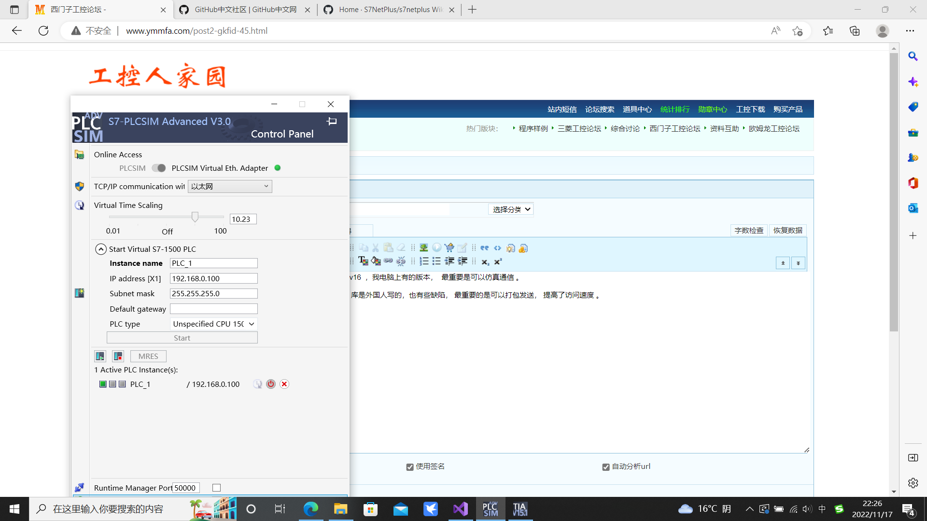This screenshot has width=927, height=521.
Task: Click the run PLC icon beside MRES
Action: pos(100,356)
